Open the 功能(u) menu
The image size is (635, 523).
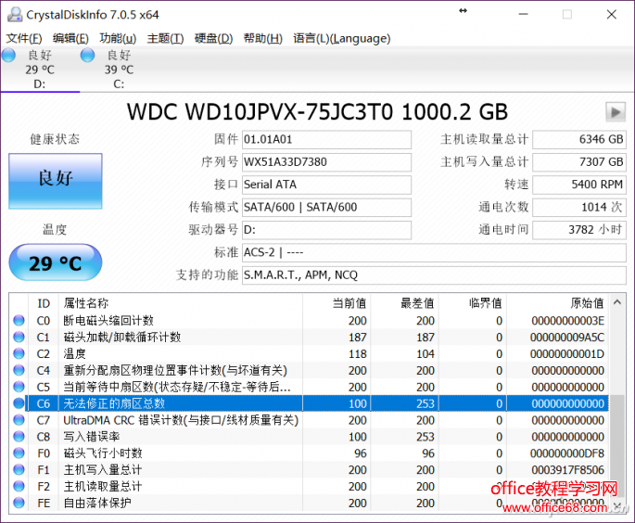click(118, 38)
